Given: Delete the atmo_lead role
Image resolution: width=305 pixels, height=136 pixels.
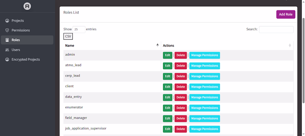Looking at the screenshot, I should pos(181,66).
